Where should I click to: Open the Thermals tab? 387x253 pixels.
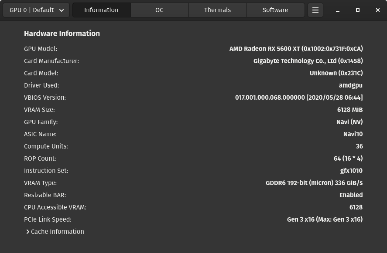(x=217, y=10)
